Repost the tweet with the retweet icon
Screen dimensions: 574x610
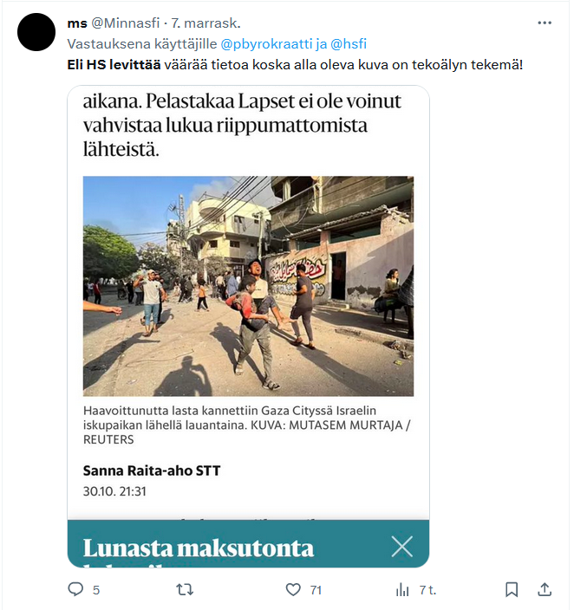pos(185,590)
